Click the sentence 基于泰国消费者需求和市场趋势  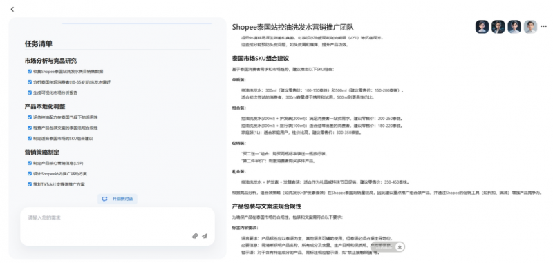click(283, 69)
